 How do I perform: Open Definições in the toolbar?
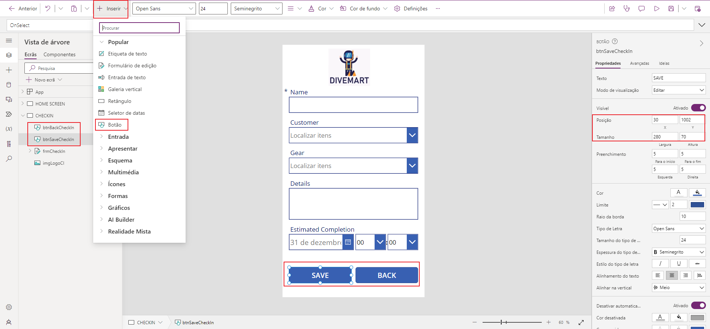[411, 9]
